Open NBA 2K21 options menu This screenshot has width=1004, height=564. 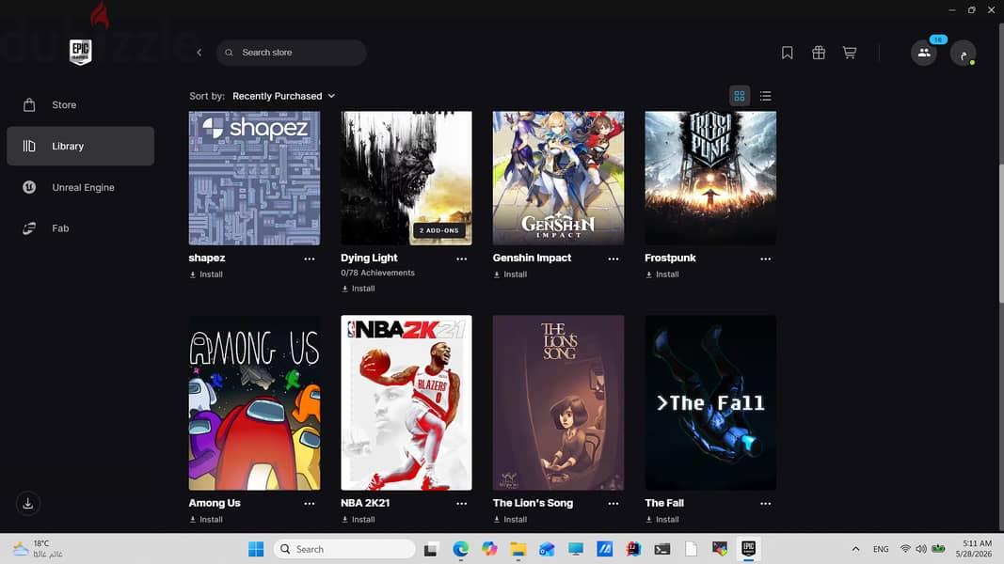(462, 504)
